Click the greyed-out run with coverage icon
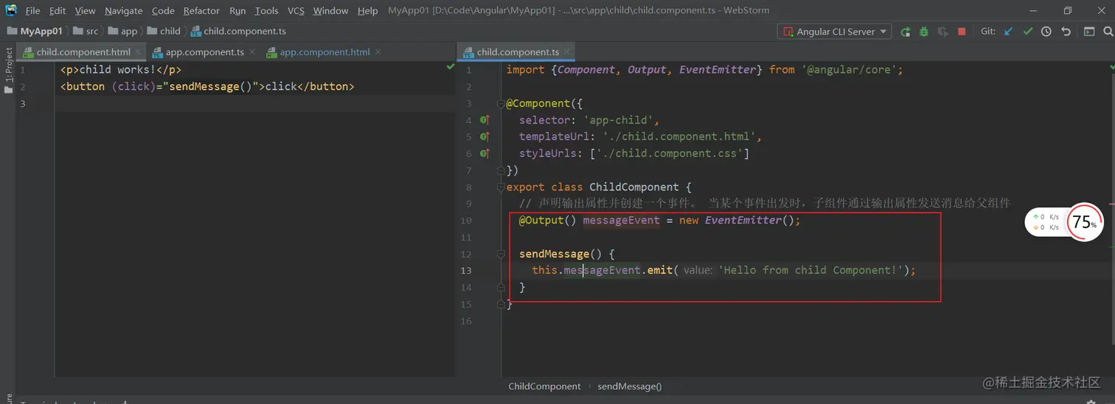 pos(943,32)
